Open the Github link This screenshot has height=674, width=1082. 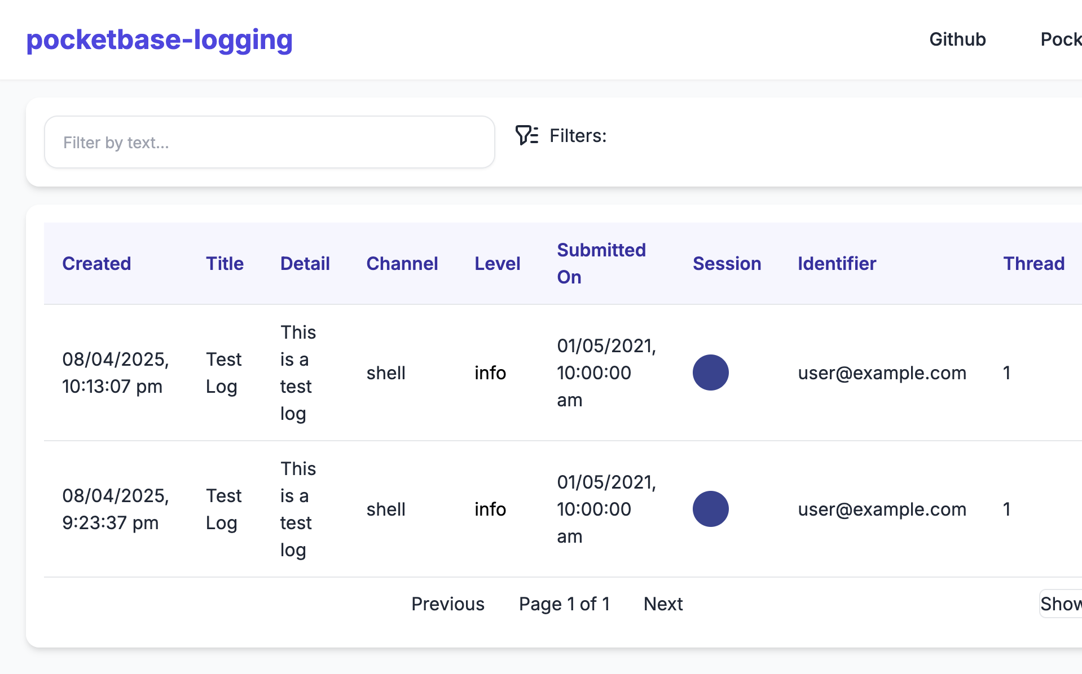tap(957, 39)
